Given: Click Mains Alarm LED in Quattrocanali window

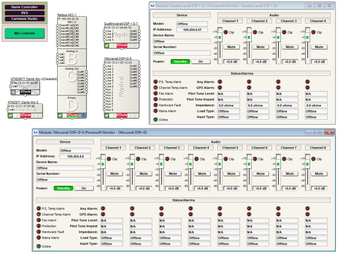Looking at the screenshot, I should 156,111.
